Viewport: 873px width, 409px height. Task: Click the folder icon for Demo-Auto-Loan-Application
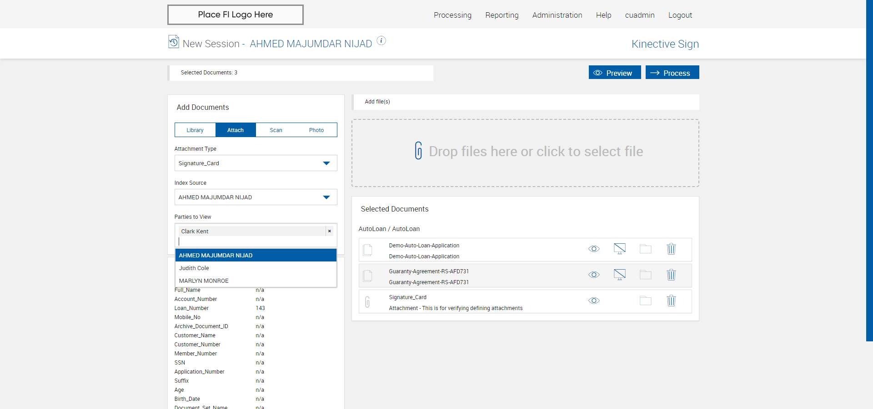[645, 249]
